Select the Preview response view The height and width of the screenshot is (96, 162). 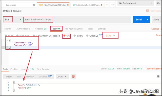click(x=30, y=77)
